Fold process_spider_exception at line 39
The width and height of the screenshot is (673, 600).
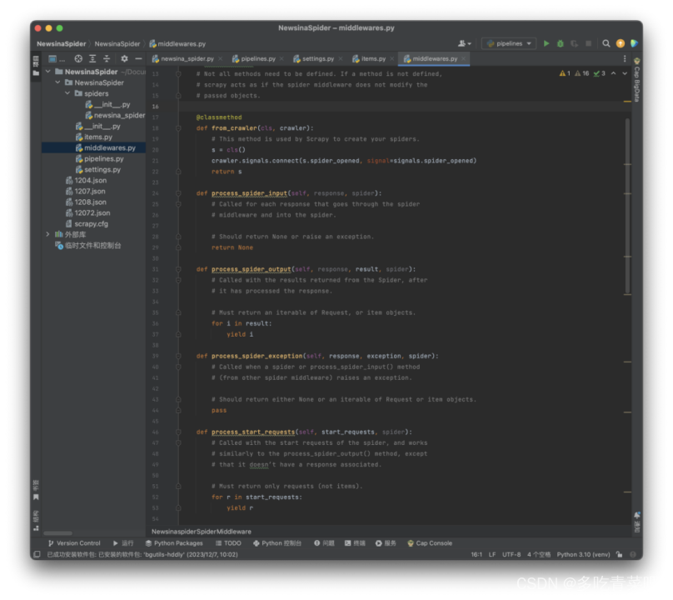pos(178,356)
